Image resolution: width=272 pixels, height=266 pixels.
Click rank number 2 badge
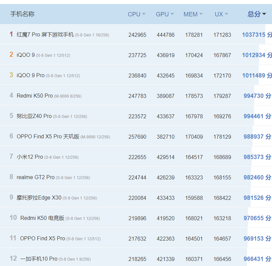(x=11, y=54)
